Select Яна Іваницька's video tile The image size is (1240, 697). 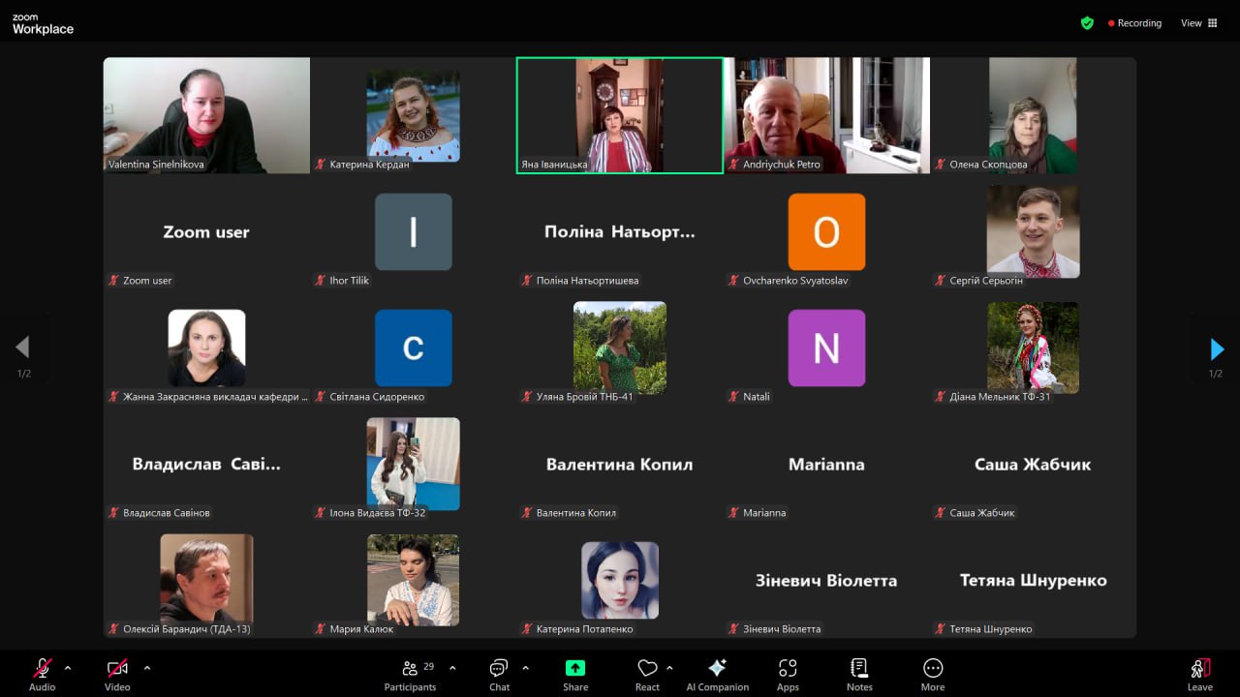(x=619, y=115)
